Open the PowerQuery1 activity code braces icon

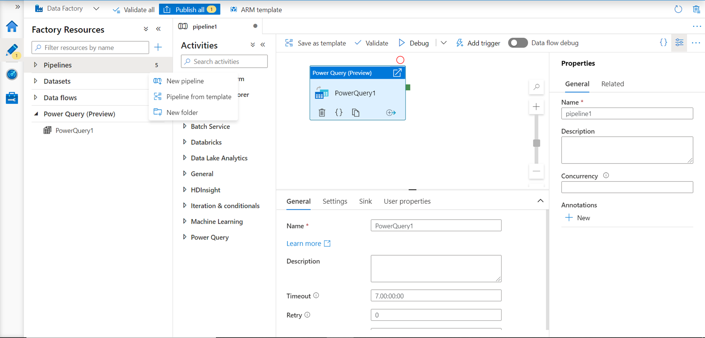click(339, 113)
